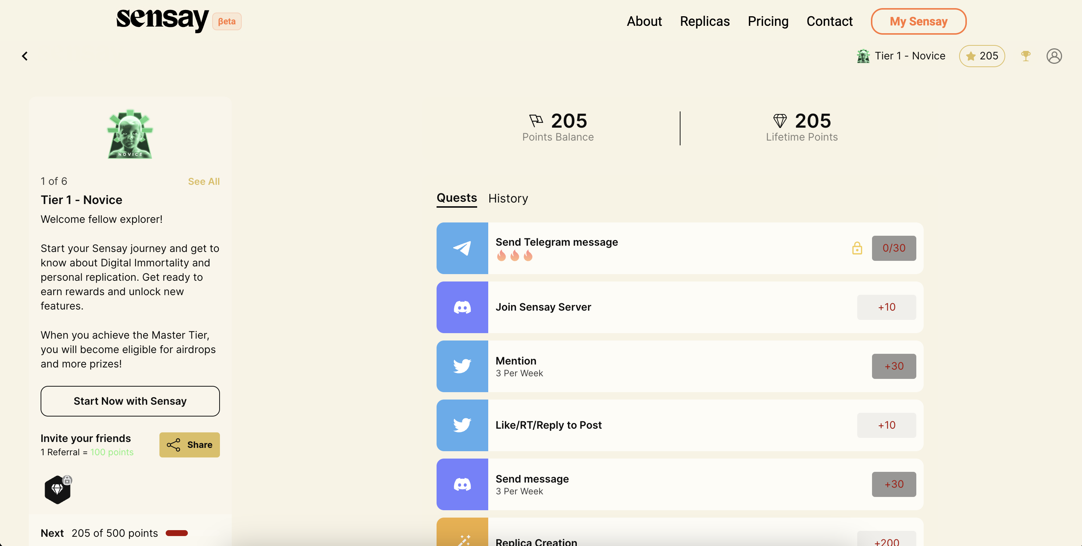Click the Lifetime Points label
This screenshot has width=1082, height=546.
(x=802, y=137)
